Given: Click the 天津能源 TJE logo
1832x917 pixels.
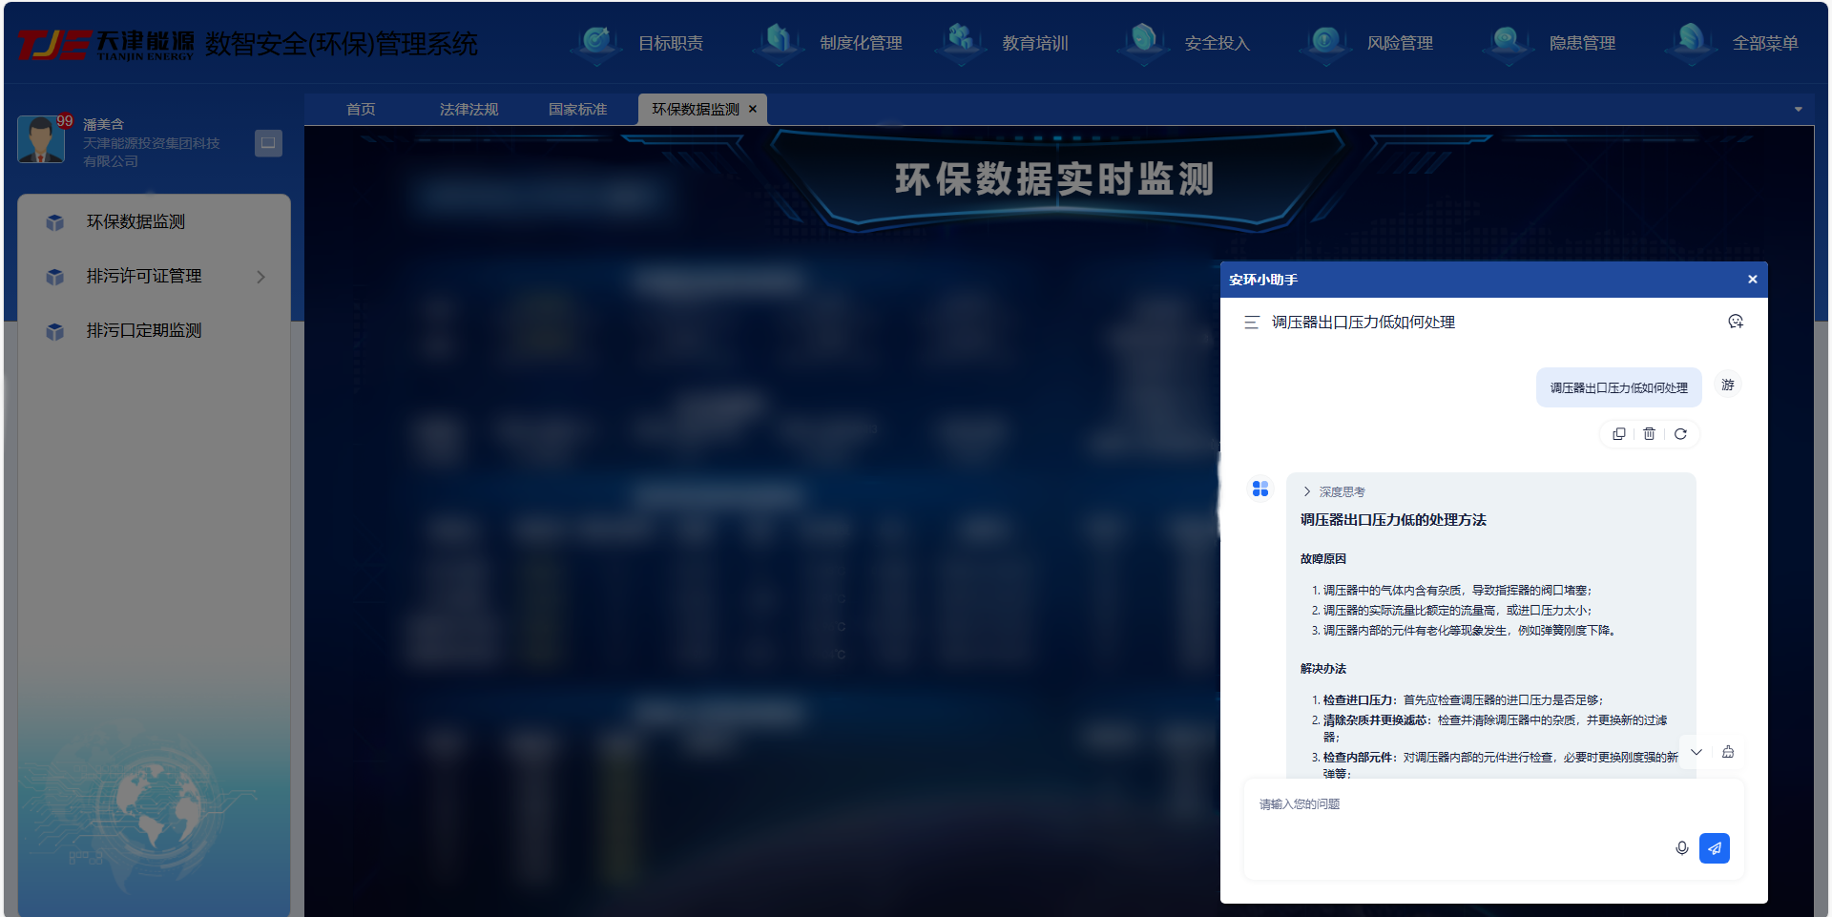Looking at the screenshot, I should click(x=106, y=45).
